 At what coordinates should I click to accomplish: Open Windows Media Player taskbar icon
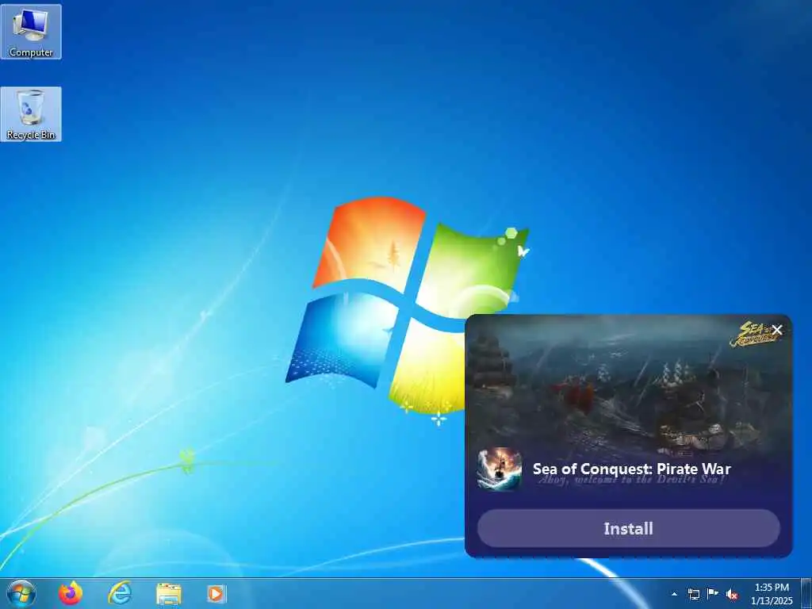pos(216,593)
